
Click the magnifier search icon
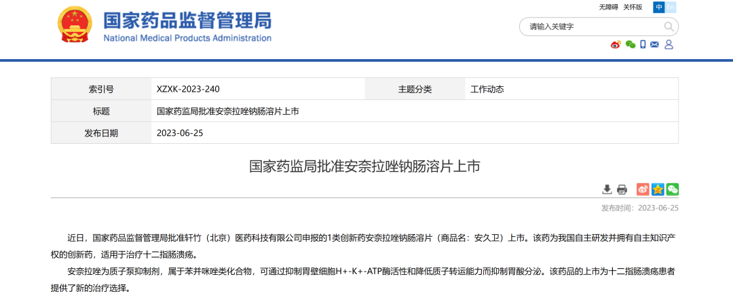point(669,26)
